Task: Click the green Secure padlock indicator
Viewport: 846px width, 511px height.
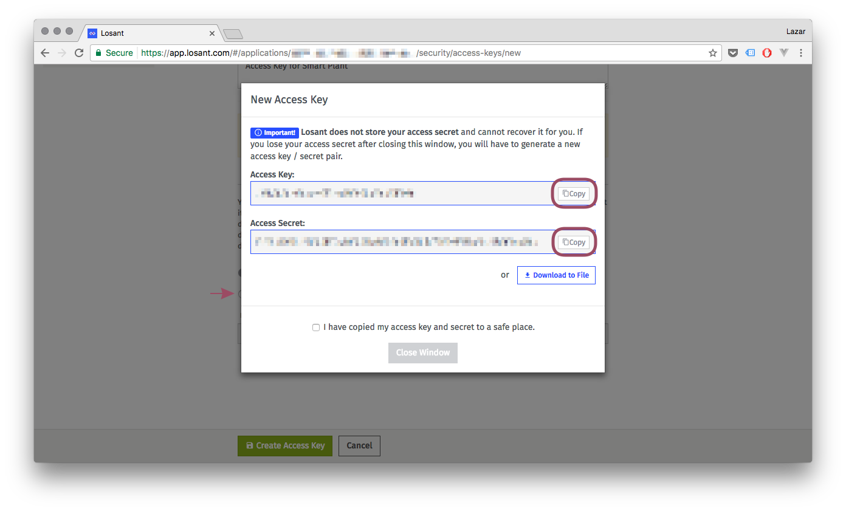Action: tap(114, 53)
